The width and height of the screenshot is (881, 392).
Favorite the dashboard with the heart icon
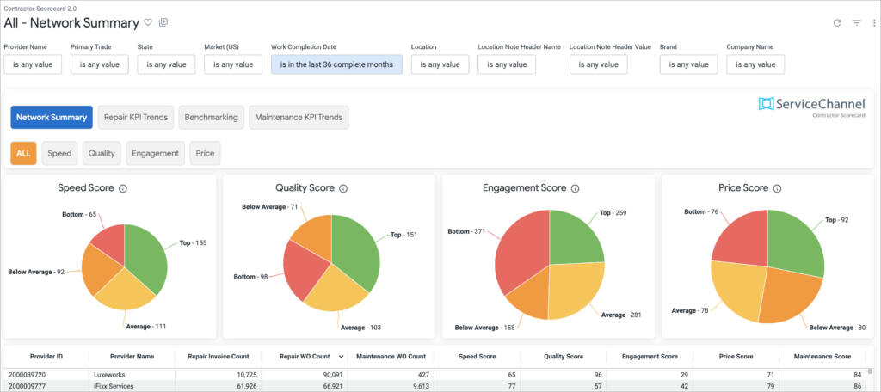pos(148,22)
